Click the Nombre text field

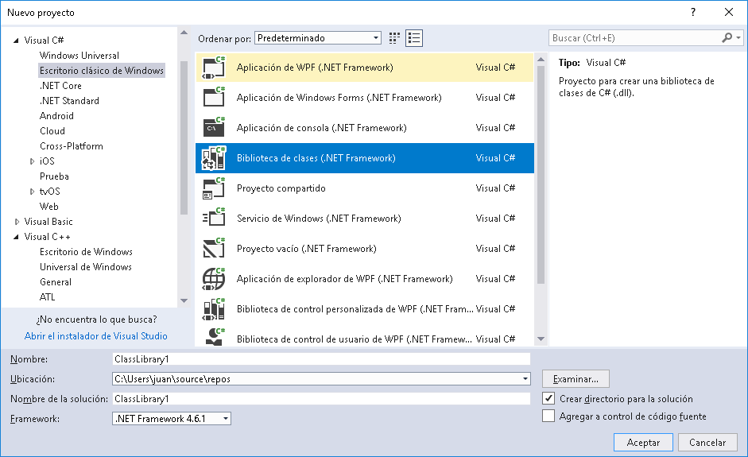321,358
